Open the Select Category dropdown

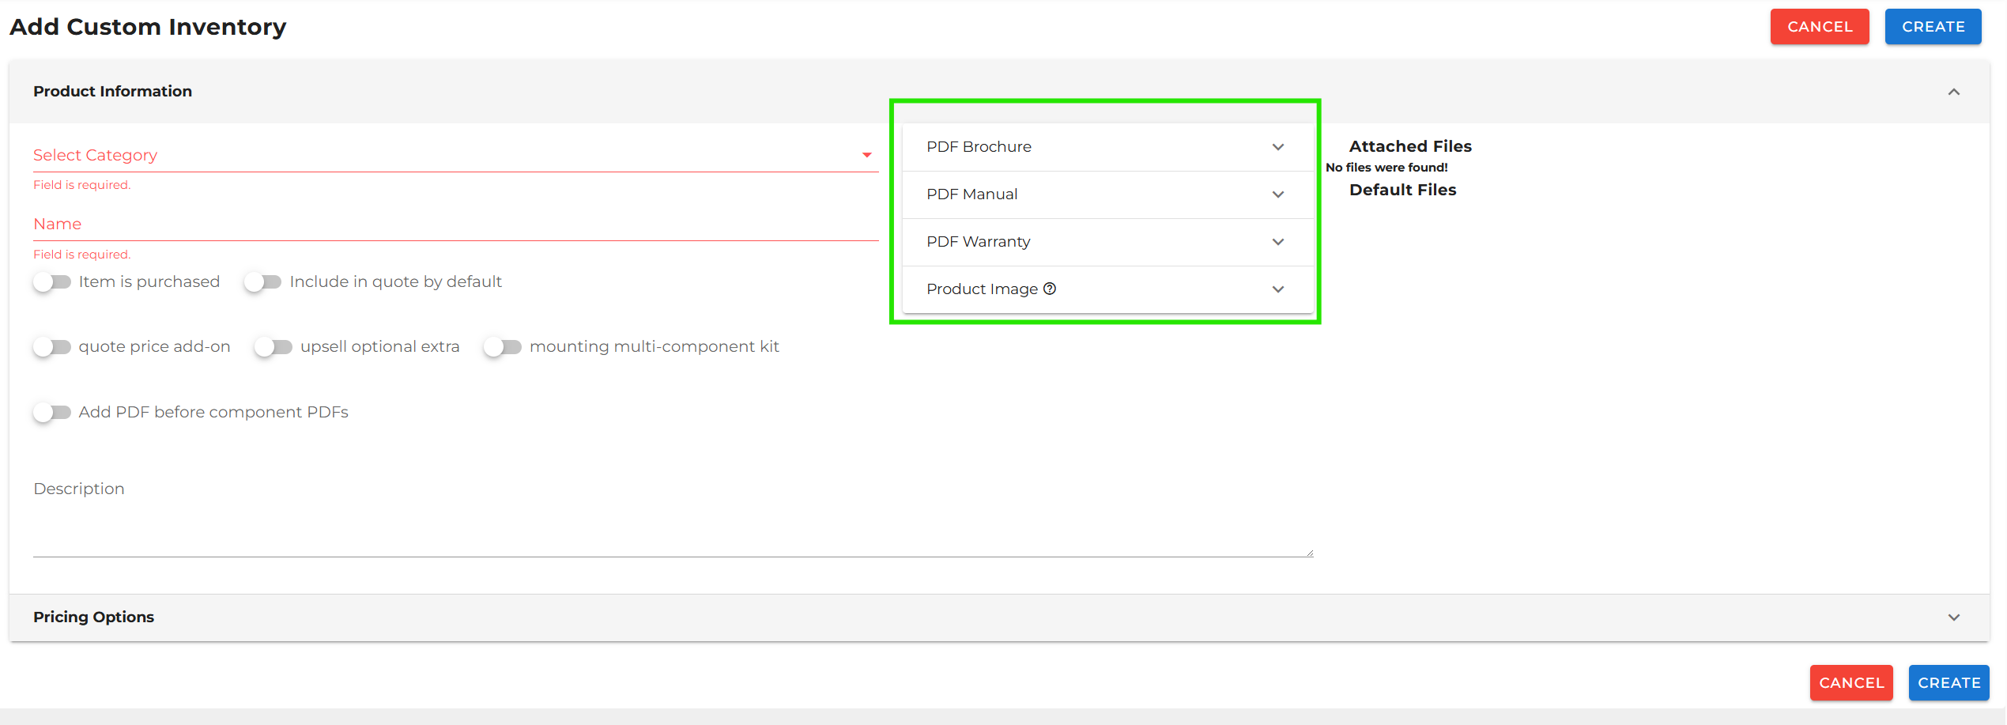point(443,155)
